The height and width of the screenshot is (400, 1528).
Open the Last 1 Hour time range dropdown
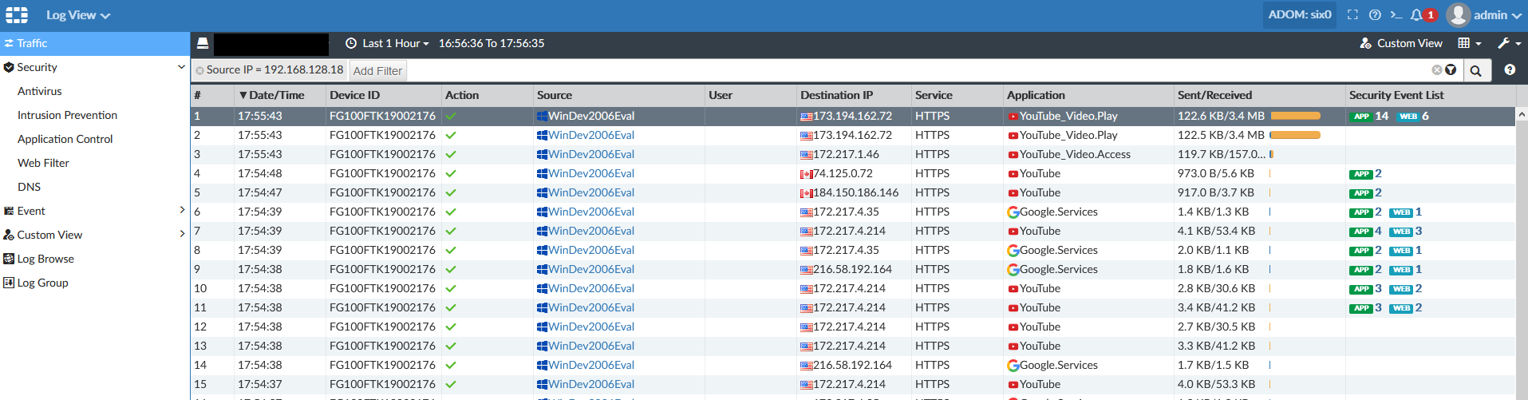[x=388, y=43]
